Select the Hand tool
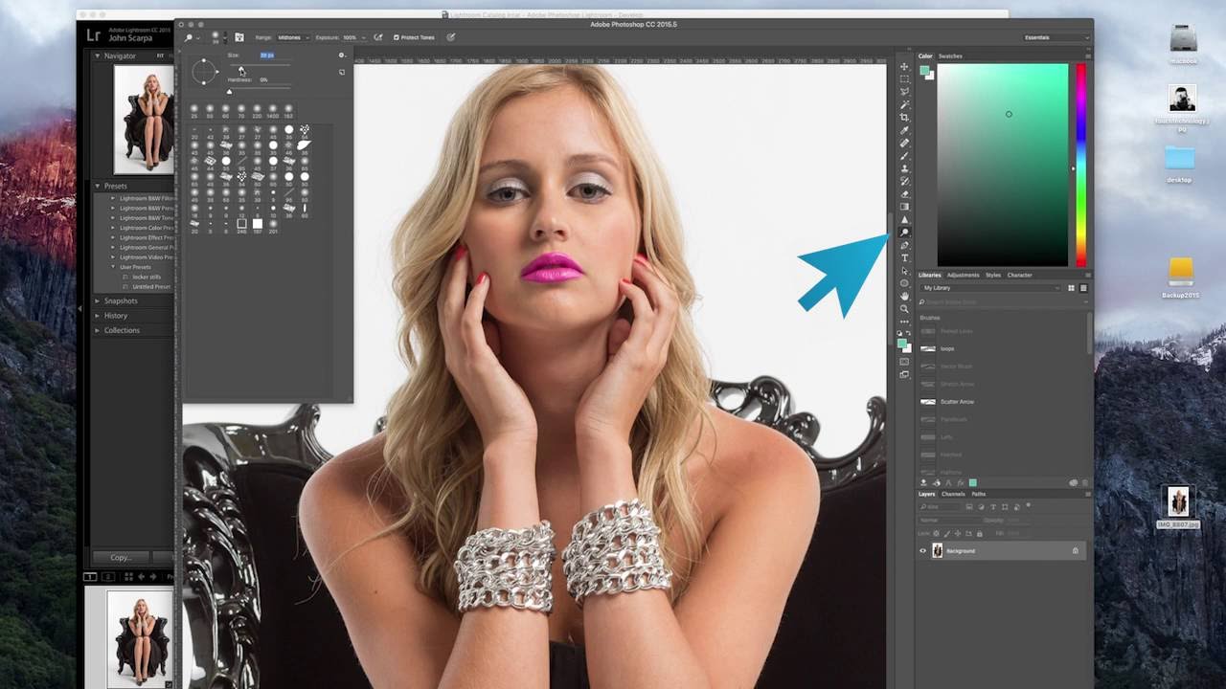 click(x=904, y=297)
